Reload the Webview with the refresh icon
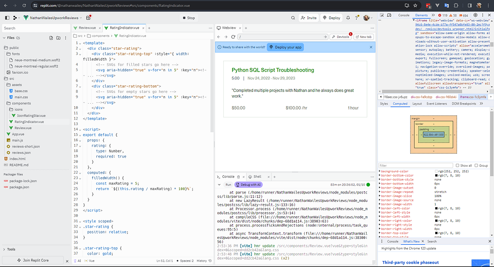The image size is (494, 267). [x=233, y=37]
